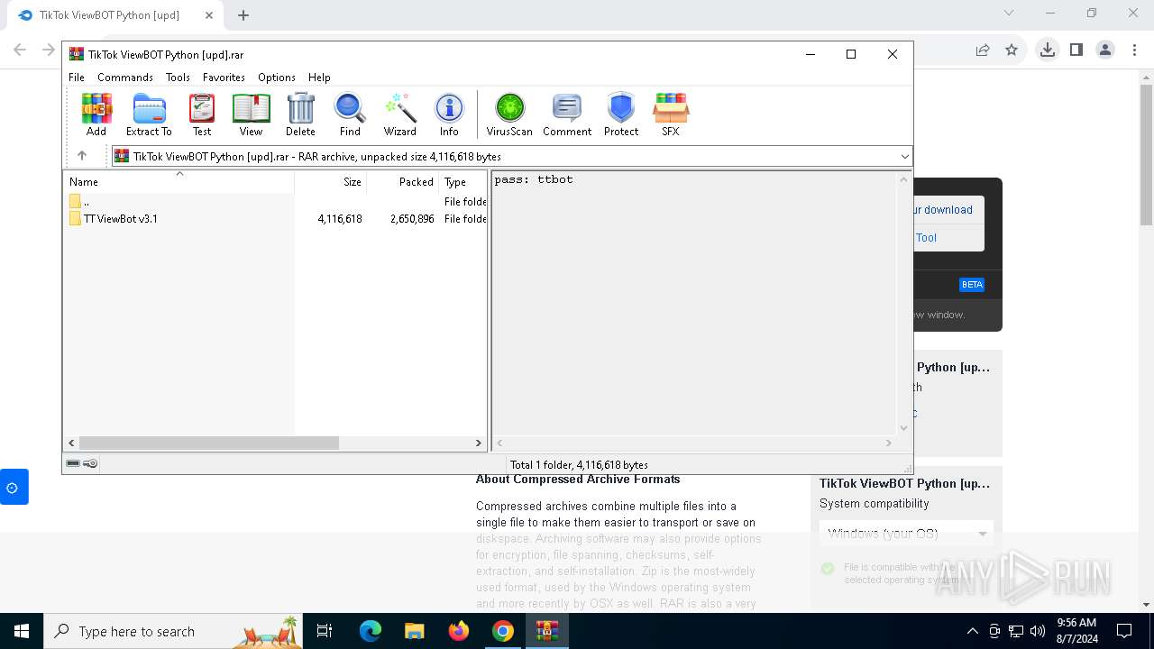
Task: Click the key password icon in status bar
Action: pyautogui.click(x=90, y=463)
